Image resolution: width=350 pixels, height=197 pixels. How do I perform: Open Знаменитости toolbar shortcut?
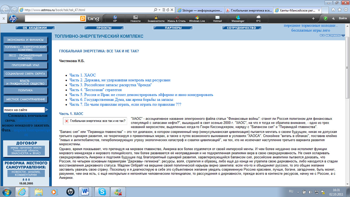point(156,19)
